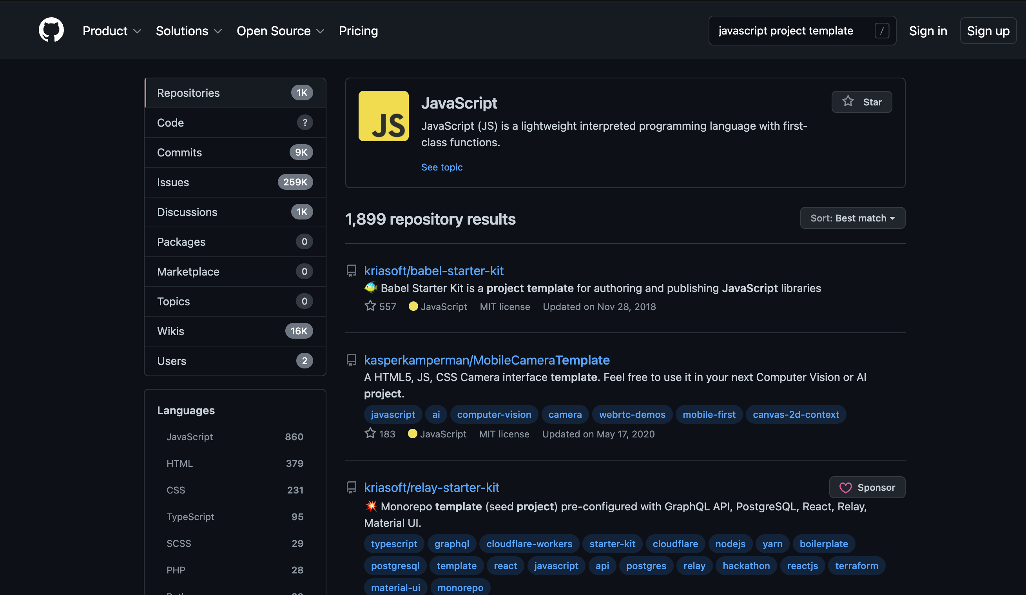
Task: Click the terraform topic tag
Action: [x=856, y=566]
